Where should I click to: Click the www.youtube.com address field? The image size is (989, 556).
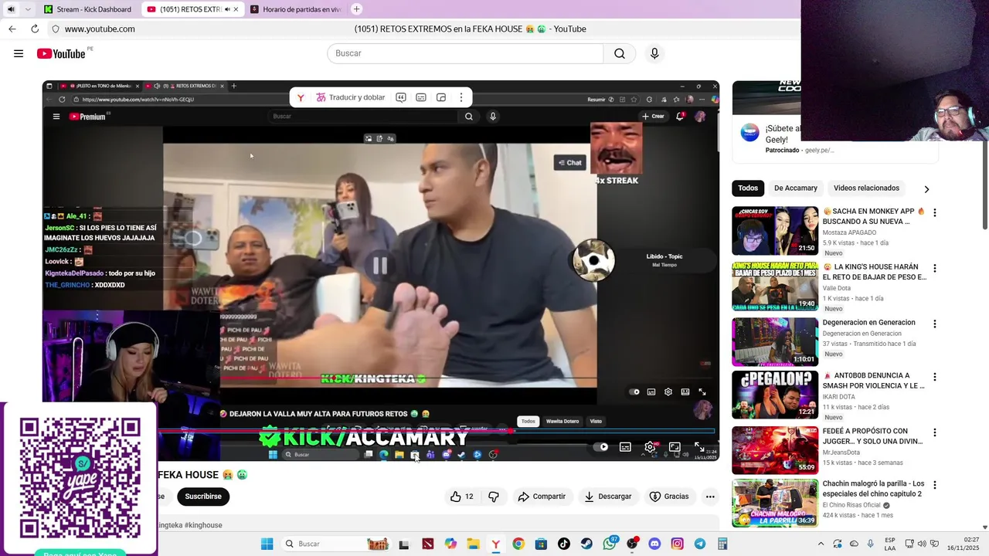100,29
